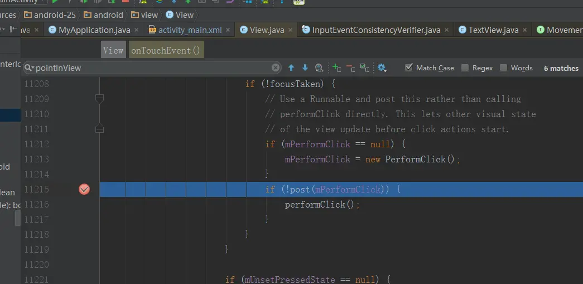Close the View.java tab
Viewport: 583px width, 284px height.
(x=290, y=30)
